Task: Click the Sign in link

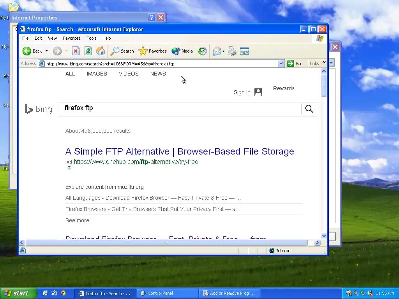Action: (x=242, y=92)
